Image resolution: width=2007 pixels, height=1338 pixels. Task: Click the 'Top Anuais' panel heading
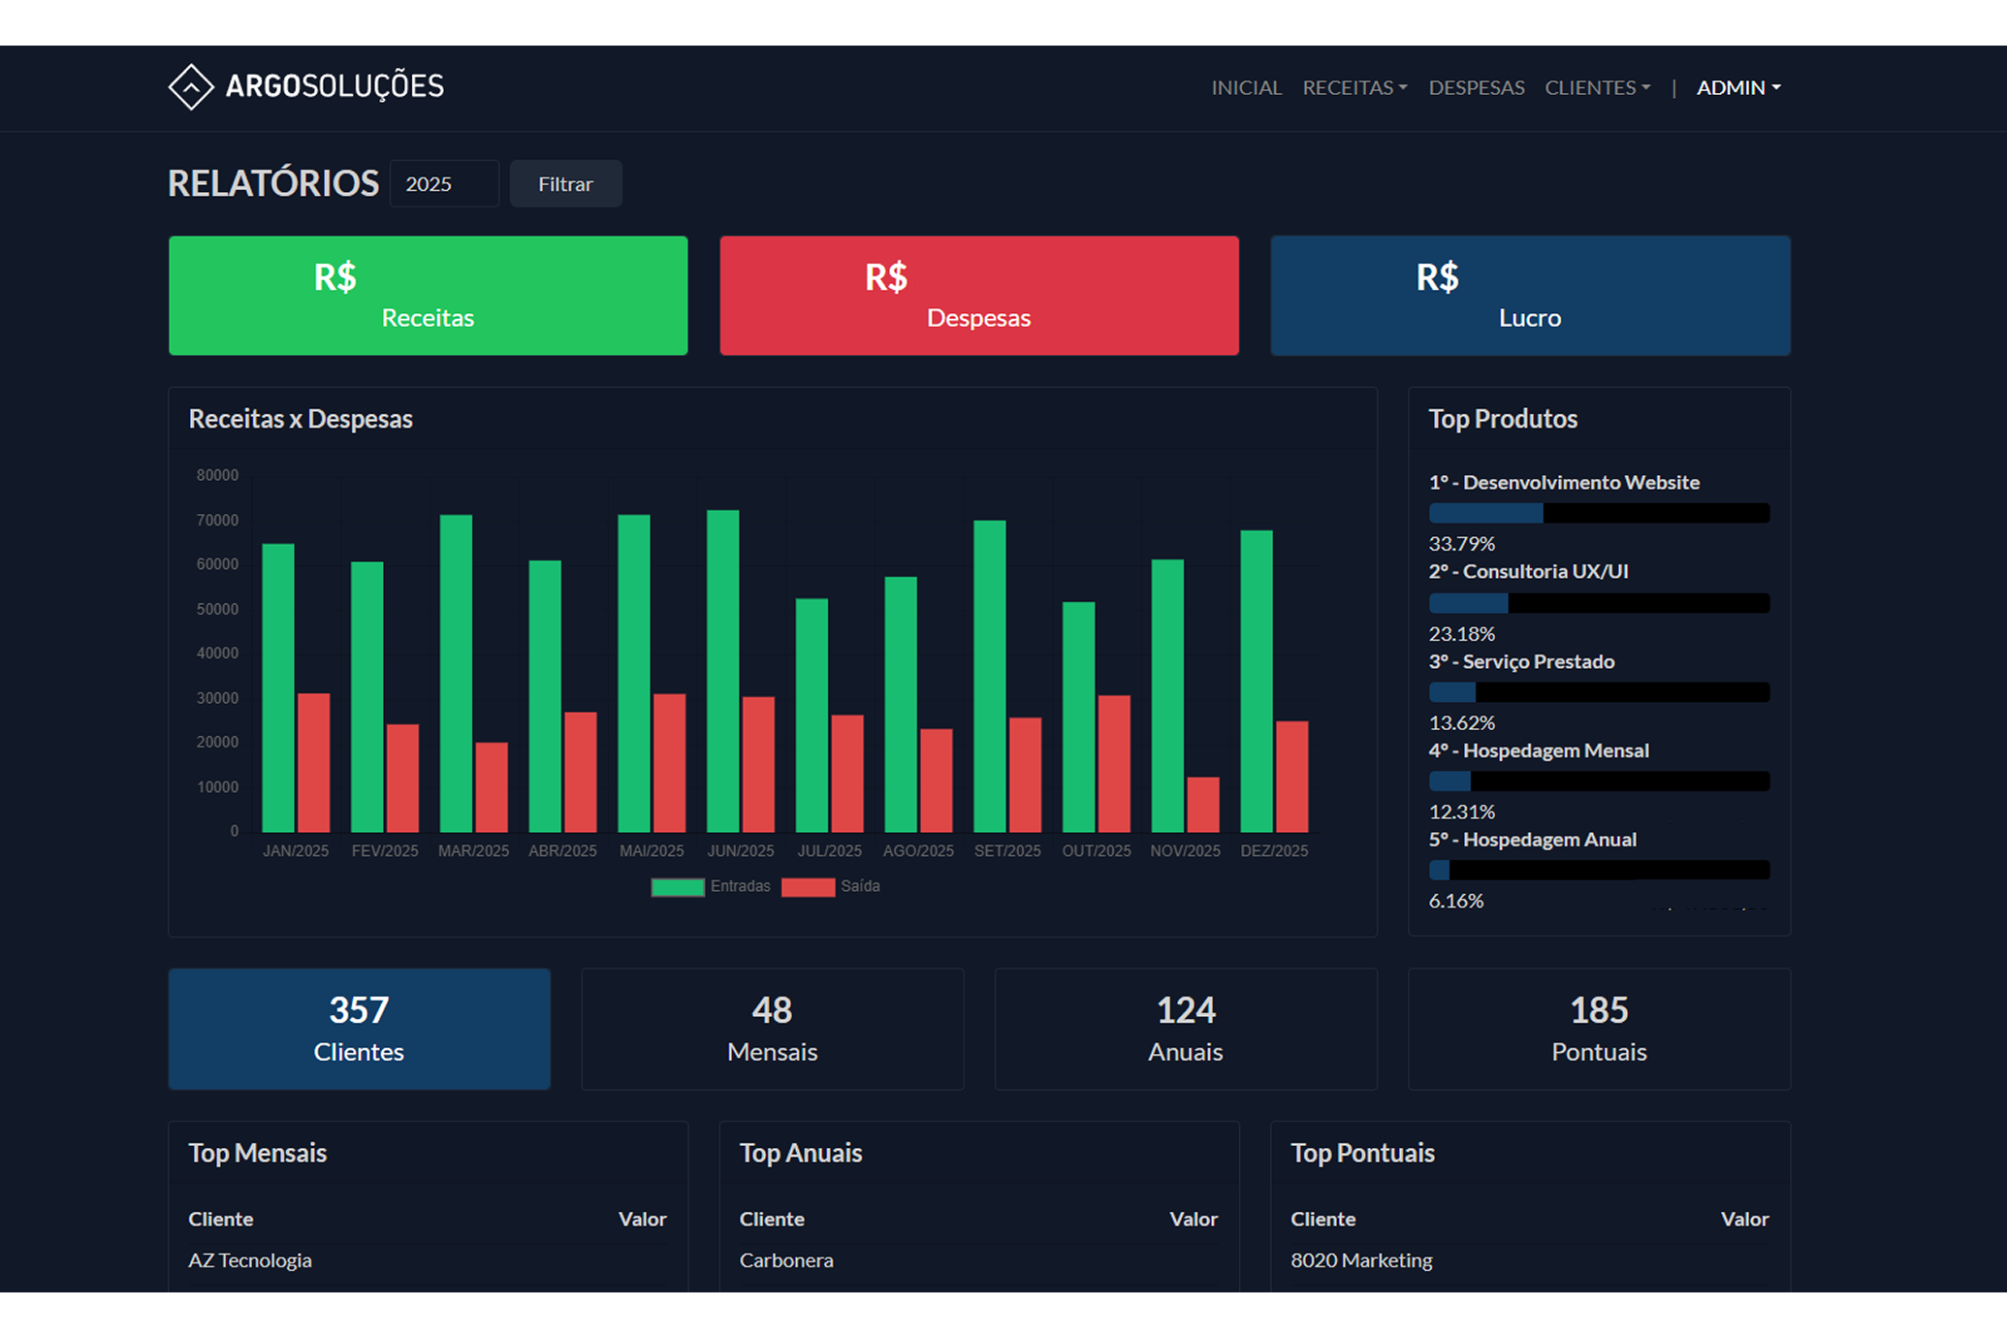click(801, 1153)
